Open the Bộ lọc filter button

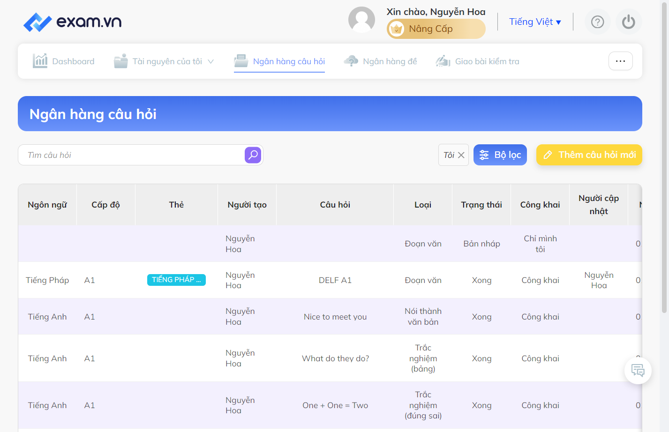click(500, 155)
